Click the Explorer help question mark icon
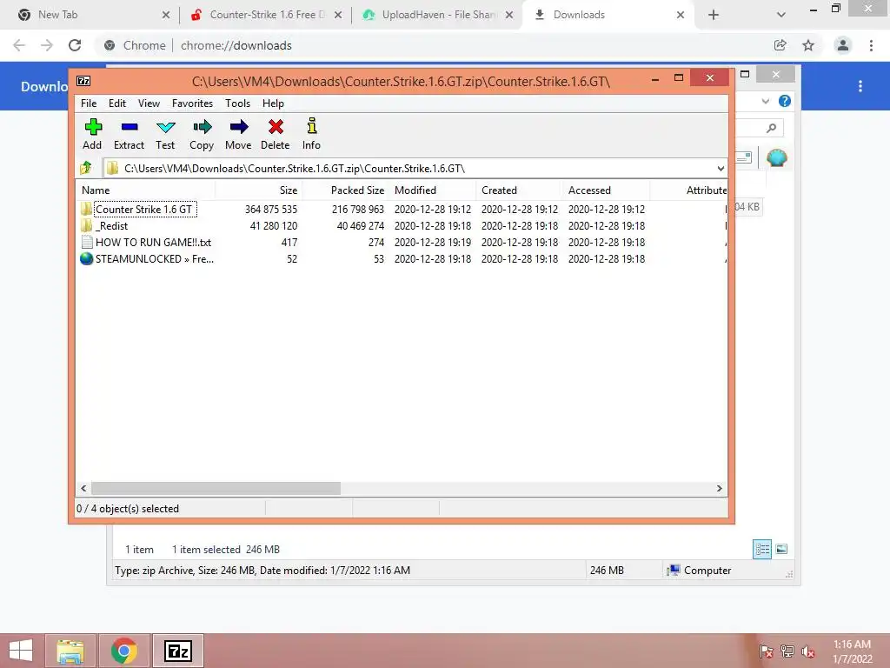890x668 pixels. point(785,101)
